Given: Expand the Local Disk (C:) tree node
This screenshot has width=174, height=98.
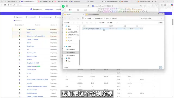Looking at the screenshot, I should point(65,50).
